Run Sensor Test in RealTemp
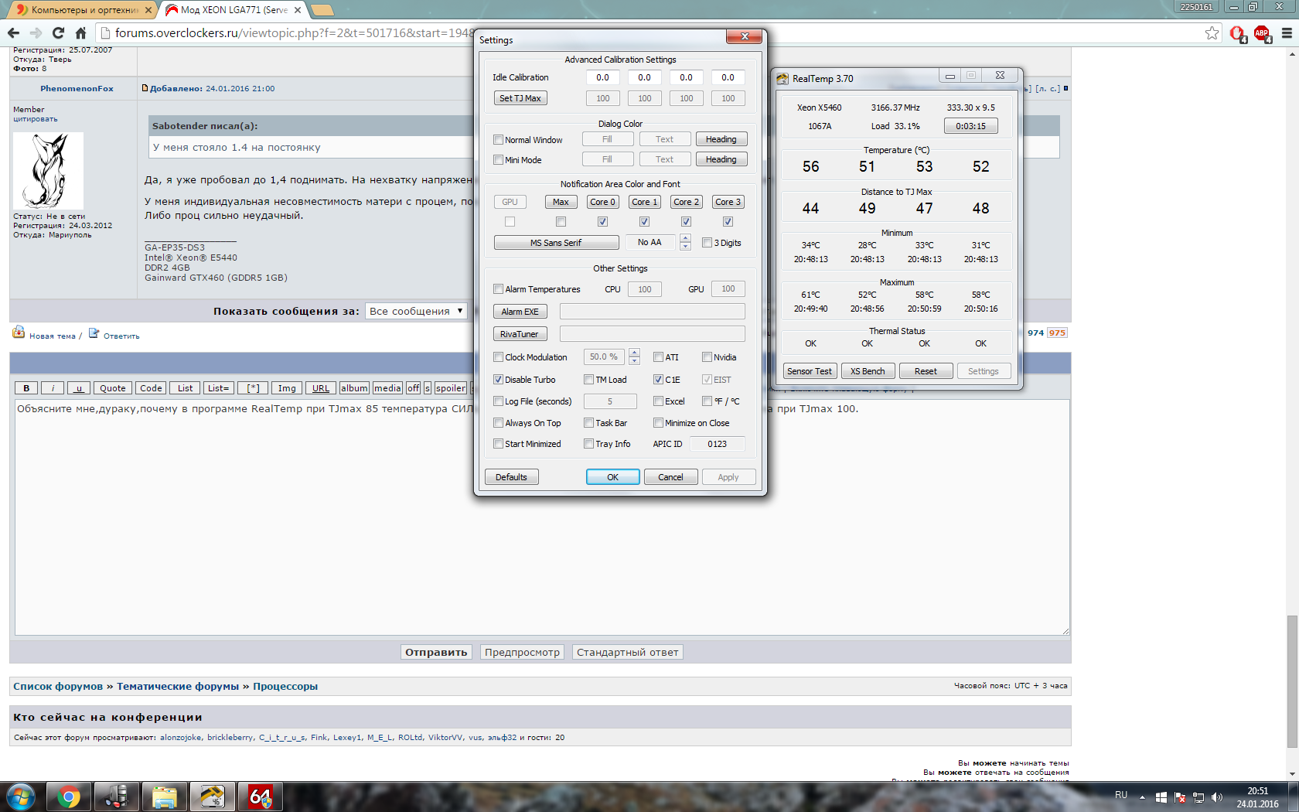 click(810, 371)
